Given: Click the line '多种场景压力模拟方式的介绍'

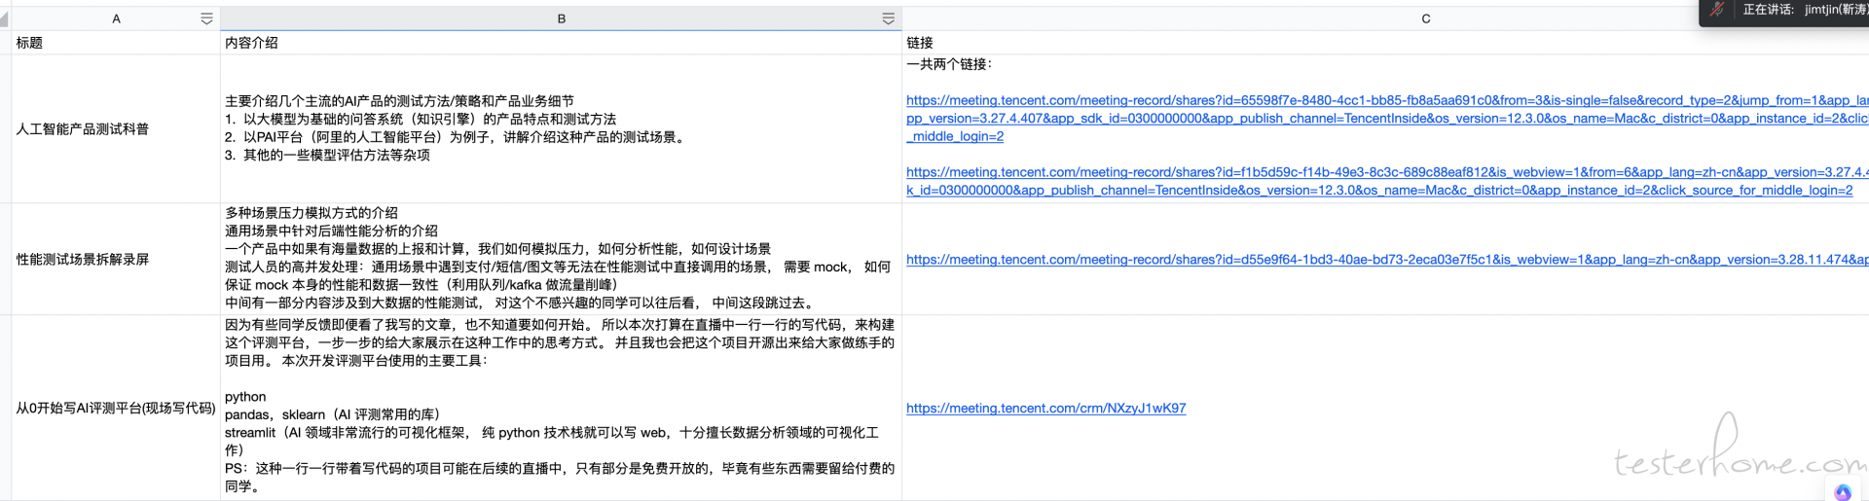Looking at the screenshot, I should 311,213.
